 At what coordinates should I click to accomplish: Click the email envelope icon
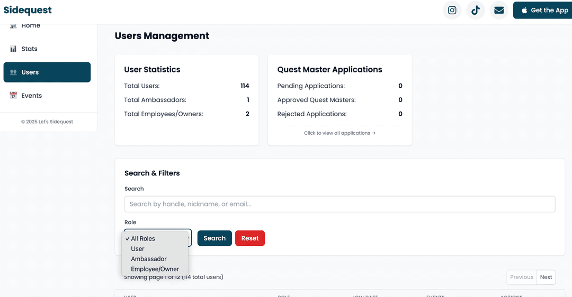point(498,11)
